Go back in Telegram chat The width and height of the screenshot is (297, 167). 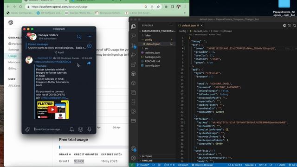(26, 37)
